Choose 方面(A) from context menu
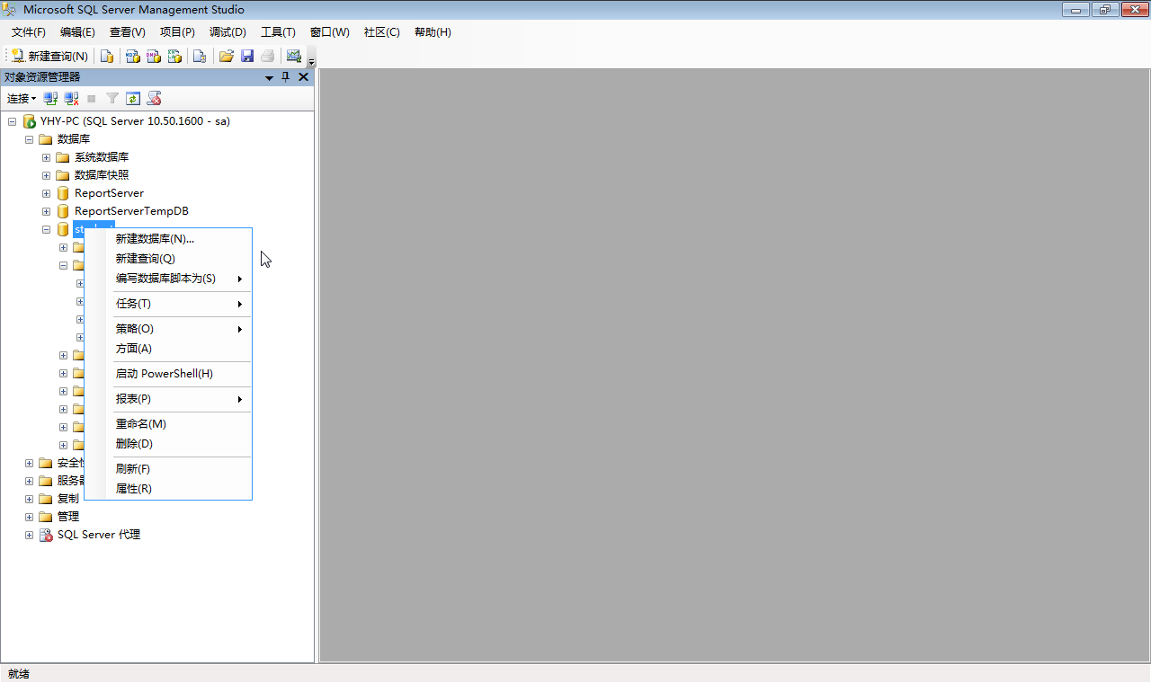Viewport: 1151px width, 683px height. (x=168, y=349)
